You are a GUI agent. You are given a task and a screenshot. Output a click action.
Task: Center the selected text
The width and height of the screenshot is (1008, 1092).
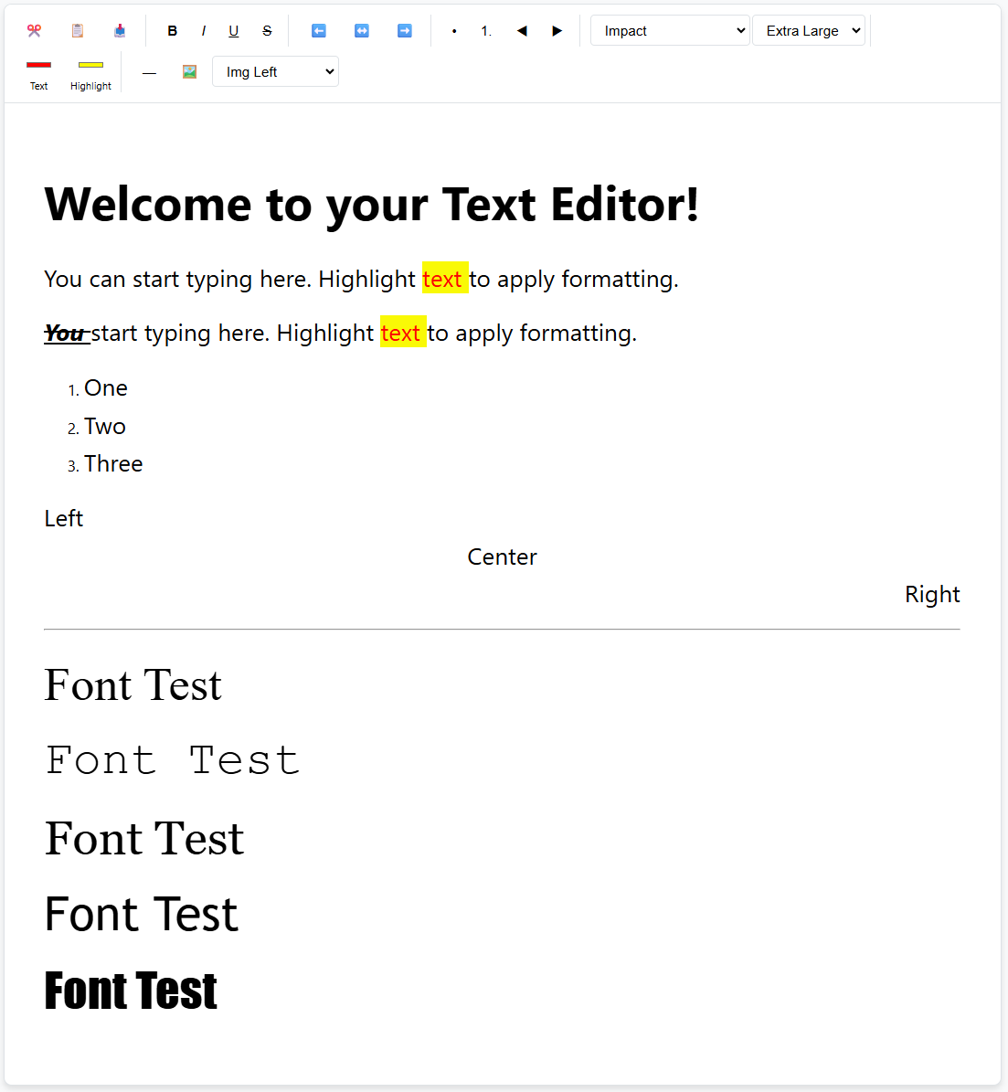361,30
